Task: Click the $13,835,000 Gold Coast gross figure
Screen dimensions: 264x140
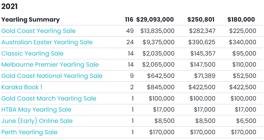Action: [158, 31]
